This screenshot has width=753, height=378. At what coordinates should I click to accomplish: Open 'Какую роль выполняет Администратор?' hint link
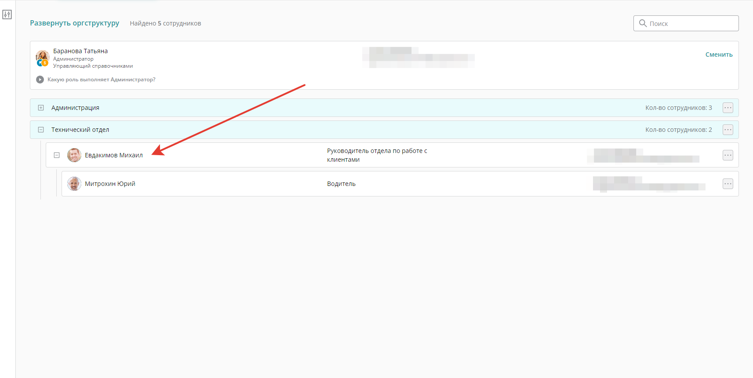point(101,80)
